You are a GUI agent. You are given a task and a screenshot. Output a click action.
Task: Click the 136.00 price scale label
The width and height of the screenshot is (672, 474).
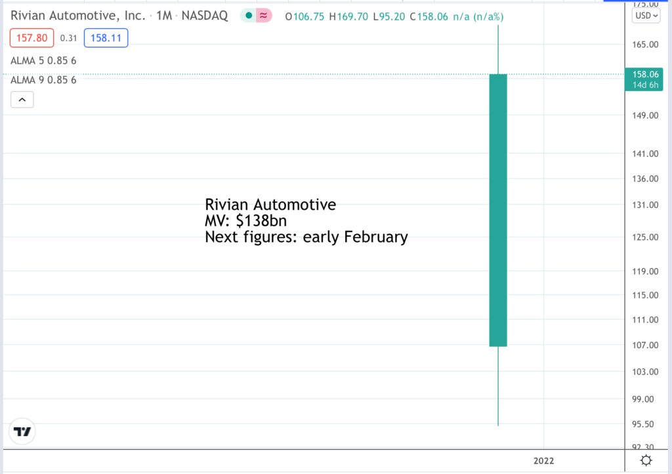pos(645,179)
